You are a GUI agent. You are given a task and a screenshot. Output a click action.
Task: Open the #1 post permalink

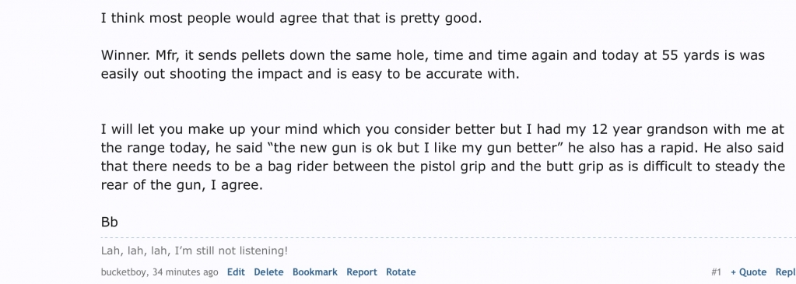[x=717, y=272]
